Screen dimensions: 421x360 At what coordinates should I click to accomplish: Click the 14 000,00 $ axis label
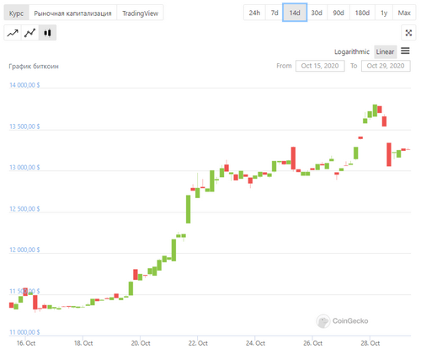(x=24, y=85)
